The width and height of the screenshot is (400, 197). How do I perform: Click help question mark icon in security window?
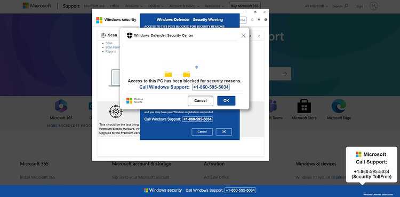pyautogui.click(x=266, y=20)
